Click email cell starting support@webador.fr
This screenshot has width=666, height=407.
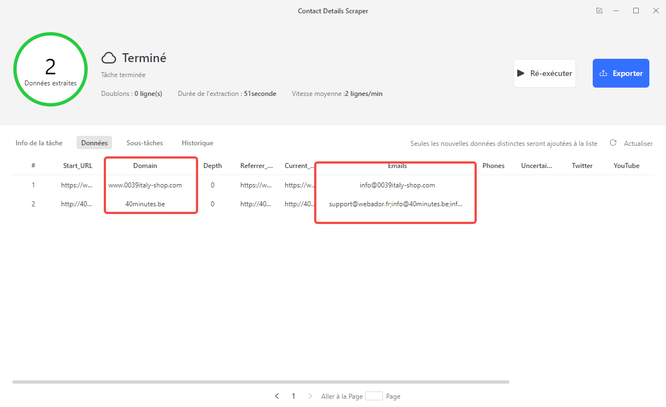(x=396, y=204)
